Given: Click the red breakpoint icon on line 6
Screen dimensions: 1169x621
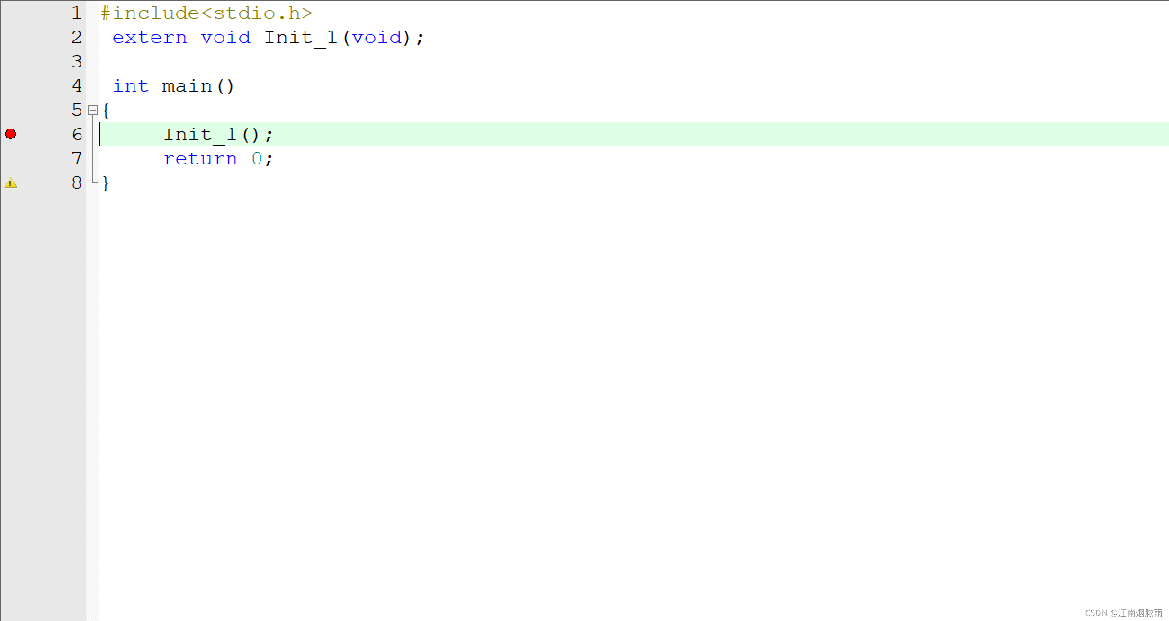Looking at the screenshot, I should 11,133.
